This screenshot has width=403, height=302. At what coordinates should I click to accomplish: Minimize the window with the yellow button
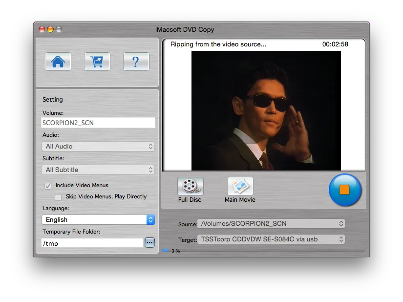pyautogui.click(x=50, y=29)
